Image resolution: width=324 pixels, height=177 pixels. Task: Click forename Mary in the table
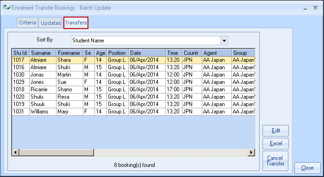coord(69,112)
